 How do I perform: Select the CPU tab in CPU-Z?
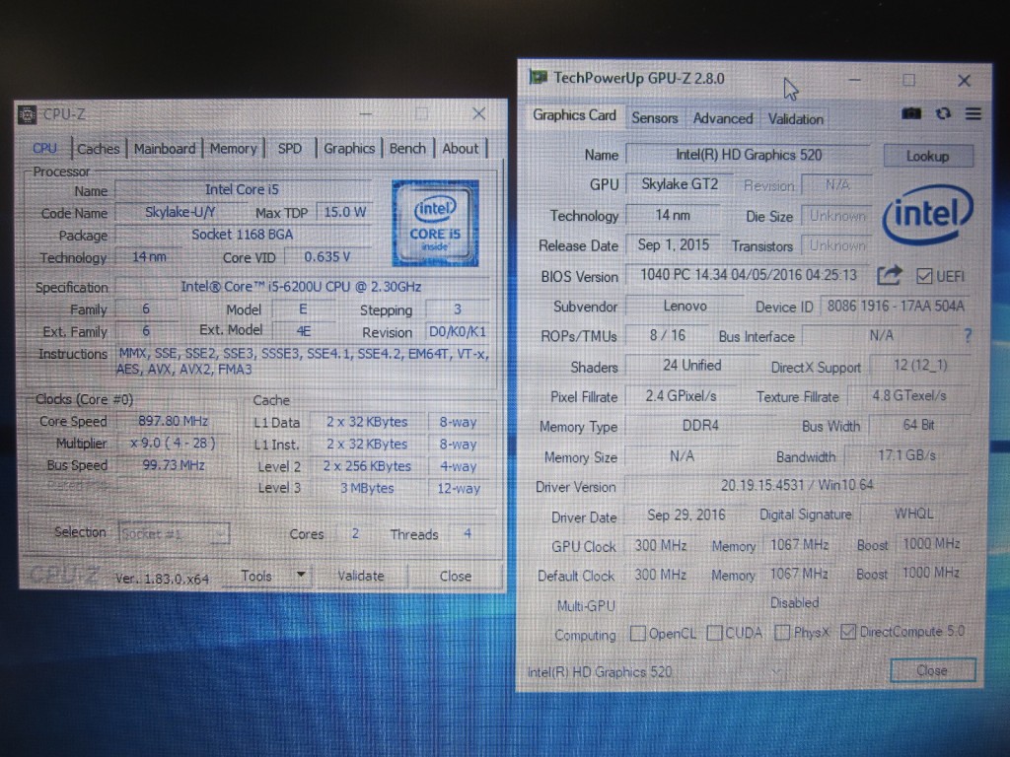(44, 149)
